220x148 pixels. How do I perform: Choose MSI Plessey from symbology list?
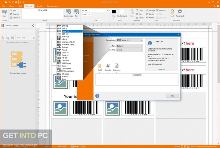(70, 63)
